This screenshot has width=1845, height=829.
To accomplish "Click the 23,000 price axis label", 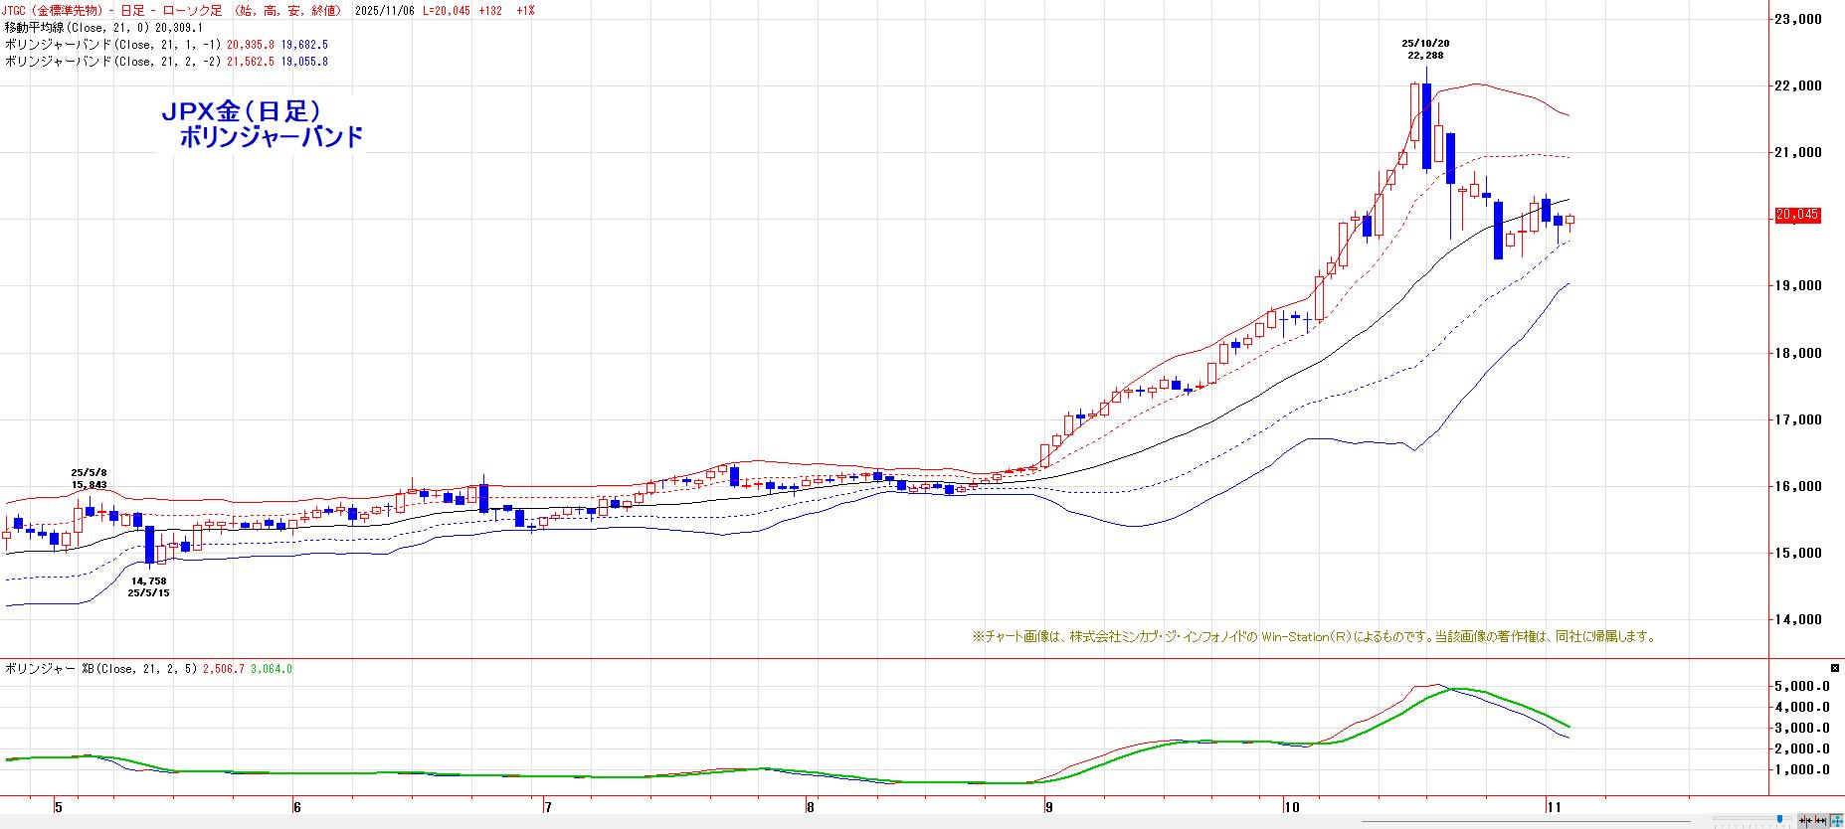I will (x=1798, y=19).
